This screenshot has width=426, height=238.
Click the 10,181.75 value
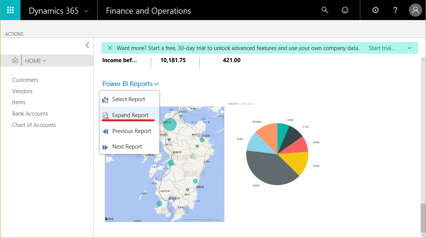173,60
